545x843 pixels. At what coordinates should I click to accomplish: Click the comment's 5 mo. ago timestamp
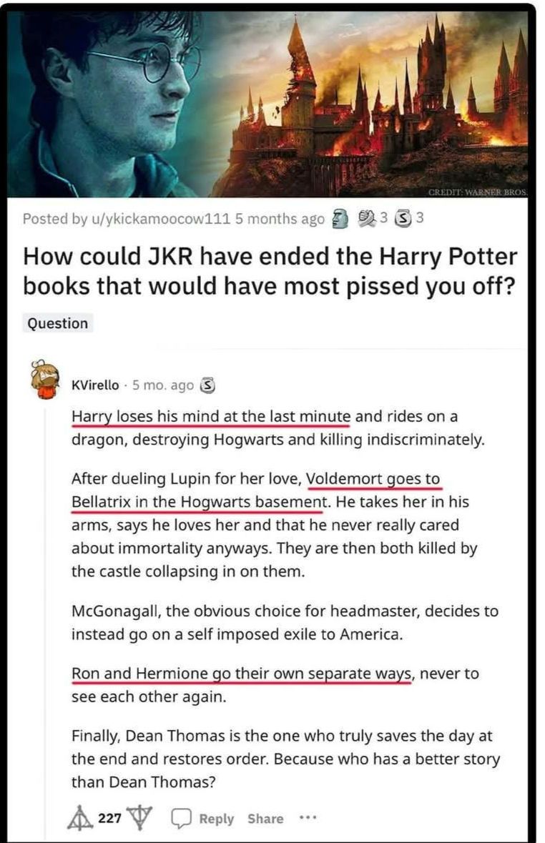coord(163,385)
